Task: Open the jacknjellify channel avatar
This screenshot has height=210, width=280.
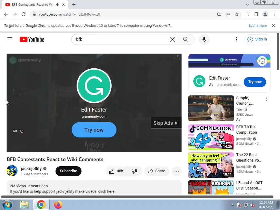Action: (12, 171)
